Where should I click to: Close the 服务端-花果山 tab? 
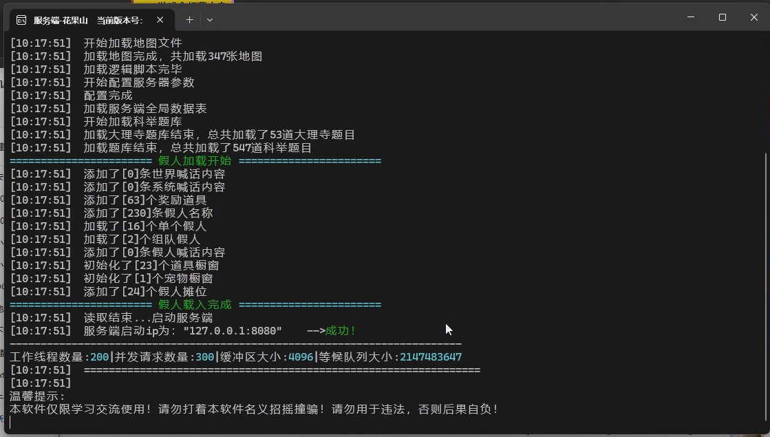pos(160,20)
